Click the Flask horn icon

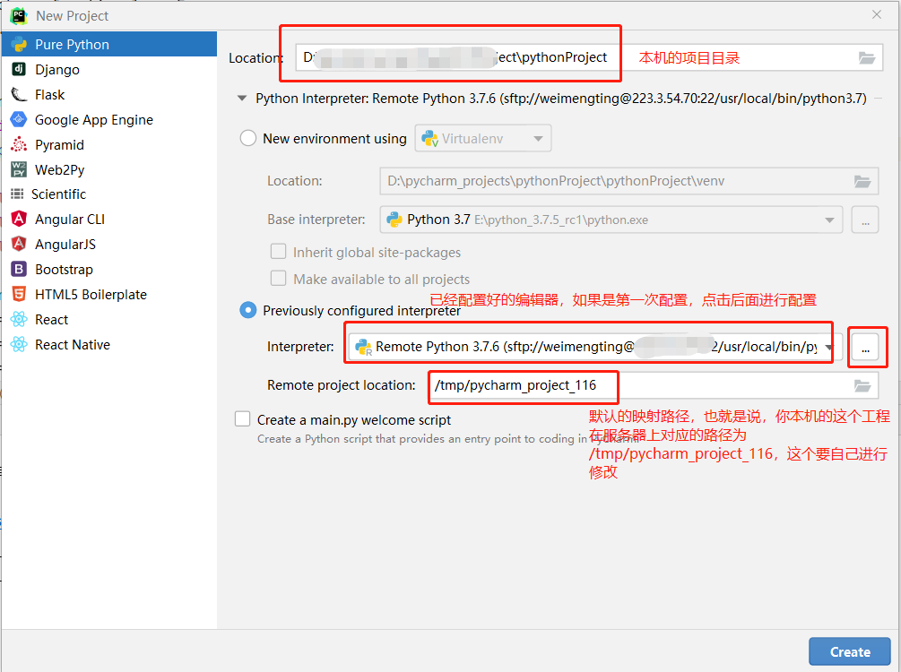[x=19, y=94]
